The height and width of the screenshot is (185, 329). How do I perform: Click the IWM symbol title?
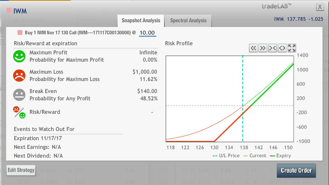[20, 11]
